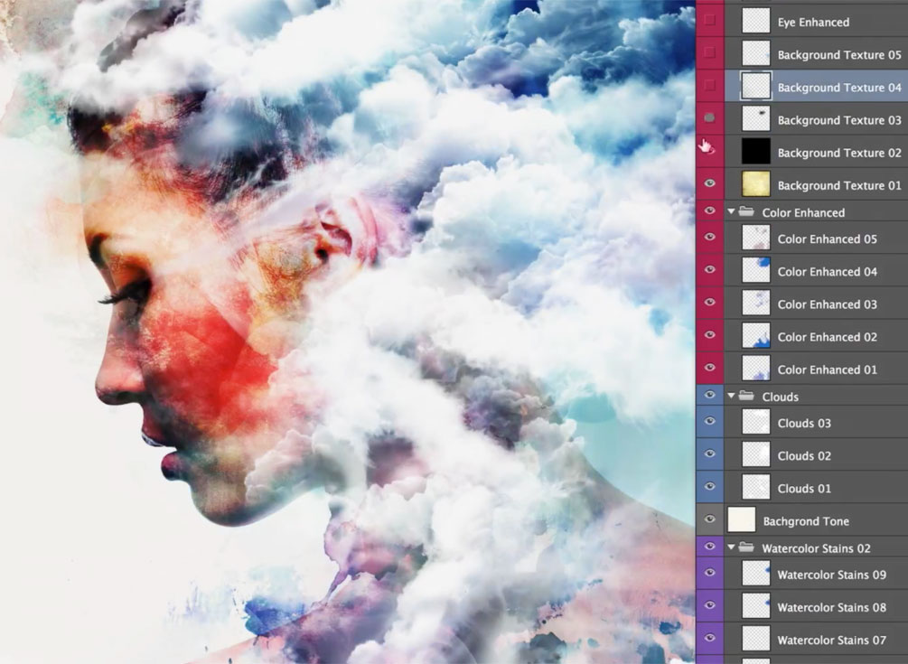Collapse the Clouds group

pos(732,396)
